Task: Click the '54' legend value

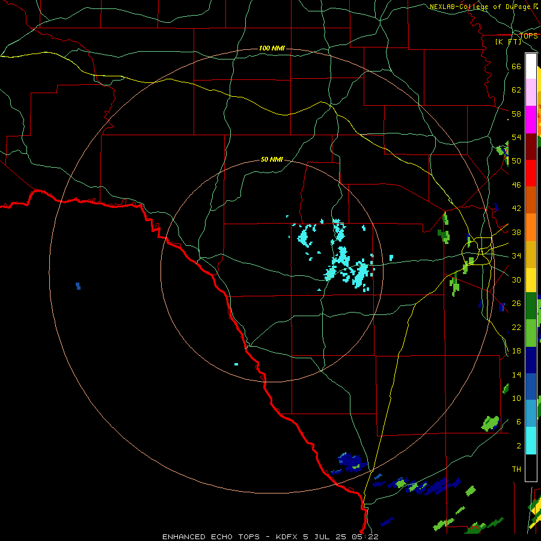Action: (x=516, y=137)
